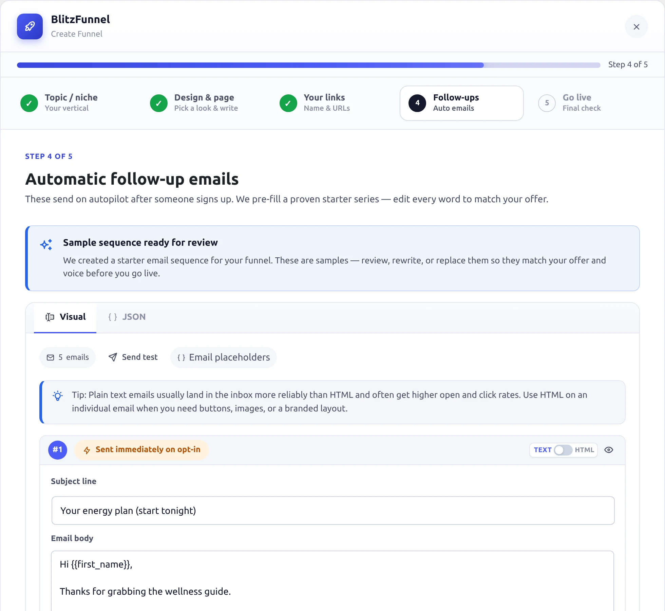Screen dimensions: 665x611
Task: Switch to the Visual editor tab
Action: pos(65,317)
